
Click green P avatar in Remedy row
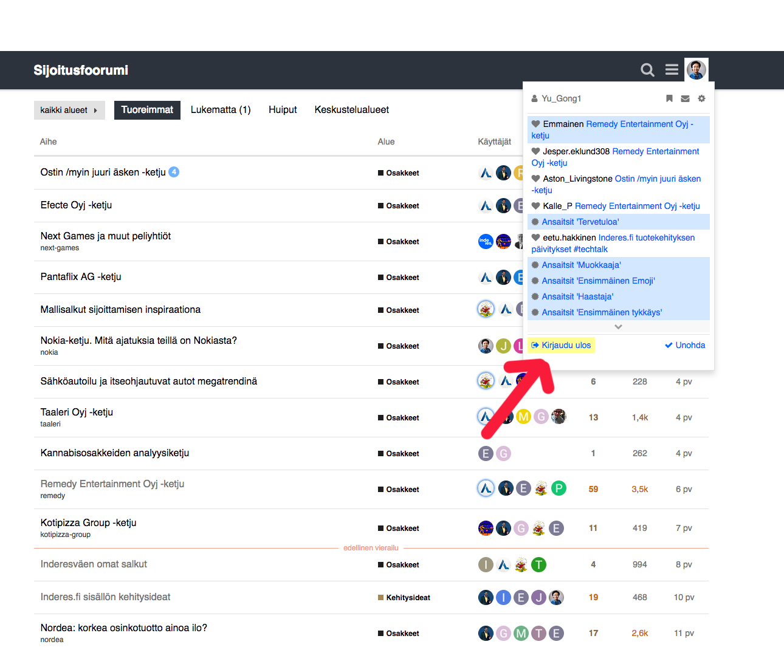pos(559,488)
